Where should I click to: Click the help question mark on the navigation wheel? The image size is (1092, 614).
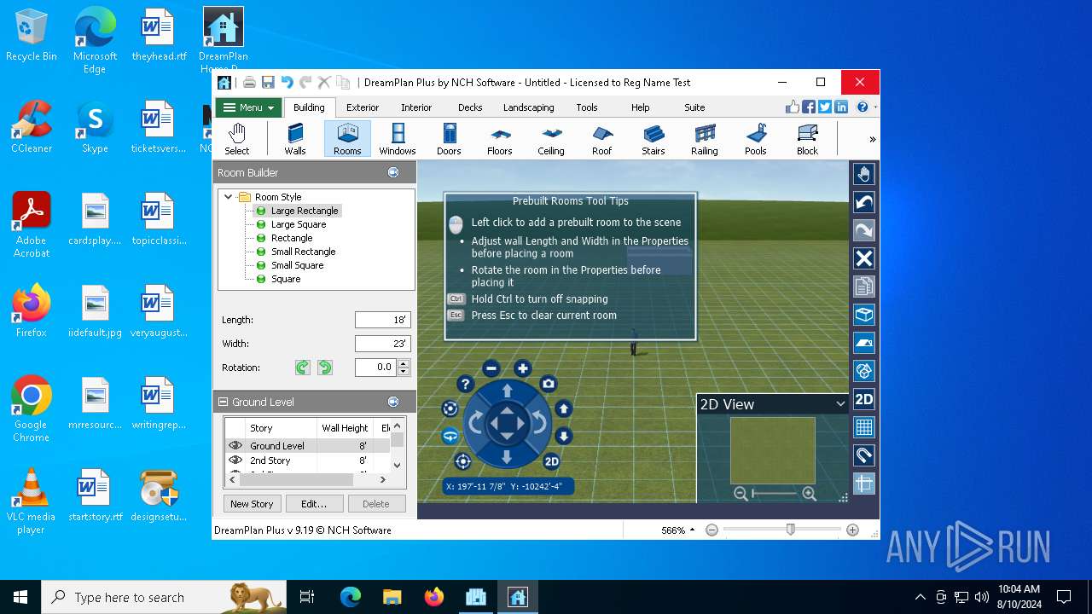tap(464, 385)
